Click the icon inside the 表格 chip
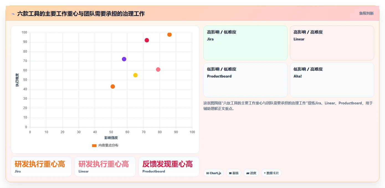 (230, 173)
